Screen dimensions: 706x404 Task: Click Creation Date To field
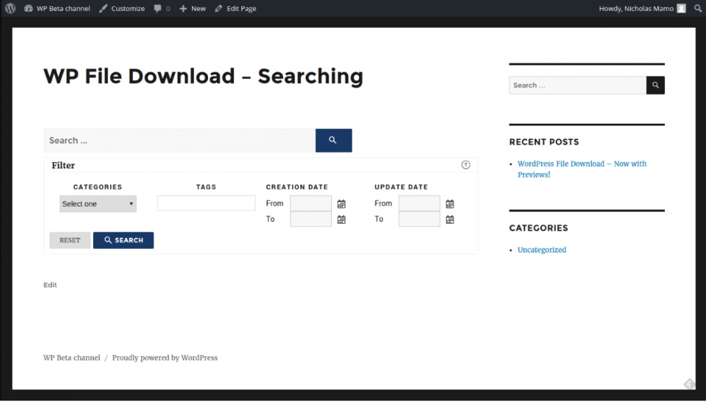pyautogui.click(x=311, y=219)
